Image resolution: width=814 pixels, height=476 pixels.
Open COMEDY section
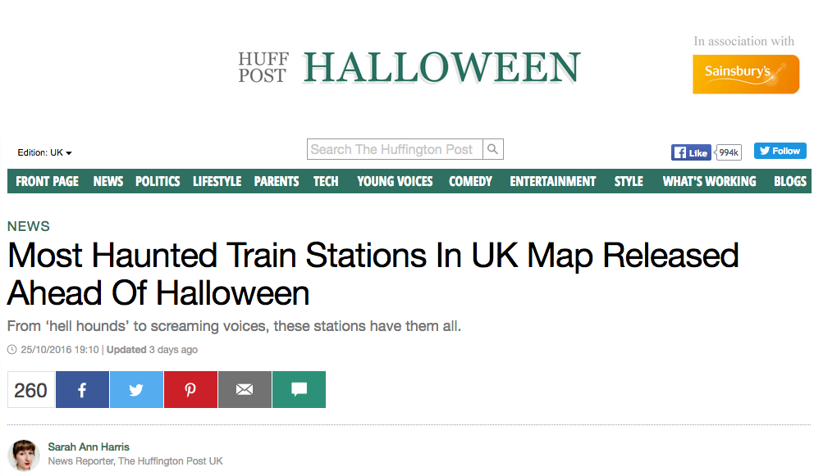470,182
